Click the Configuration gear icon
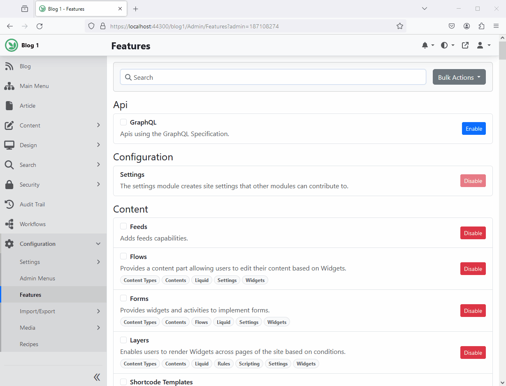This screenshot has height=386, width=506. point(9,244)
